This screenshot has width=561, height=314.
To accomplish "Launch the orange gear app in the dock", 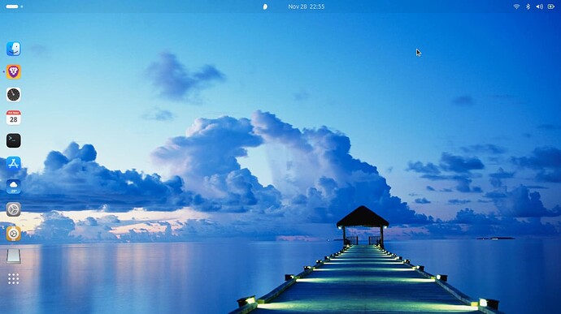I will pyautogui.click(x=14, y=234).
